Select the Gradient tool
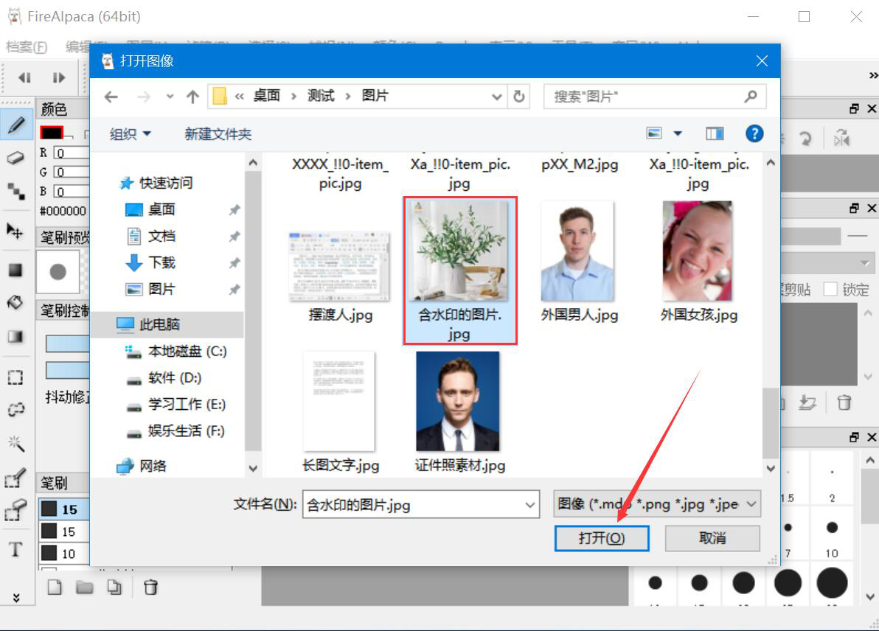 click(x=15, y=336)
